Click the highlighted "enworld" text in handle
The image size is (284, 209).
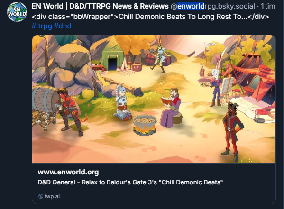[x=191, y=6]
